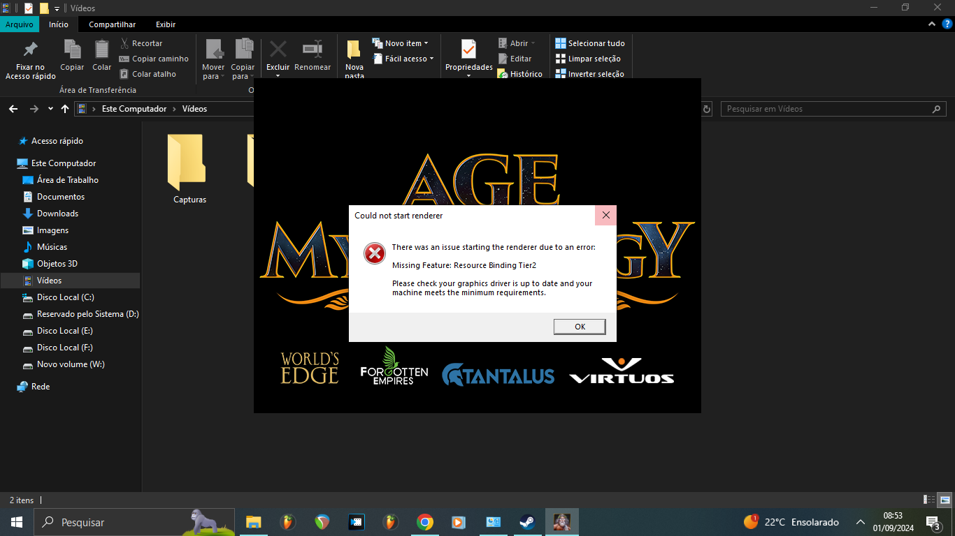Image resolution: width=955 pixels, height=536 pixels.
Task: Click the Propriedades icon in the ribbon
Action: [x=468, y=50]
